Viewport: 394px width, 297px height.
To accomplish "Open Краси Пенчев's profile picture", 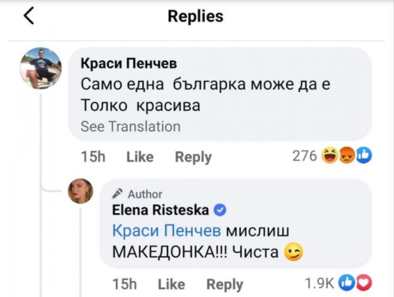I will [x=40, y=68].
